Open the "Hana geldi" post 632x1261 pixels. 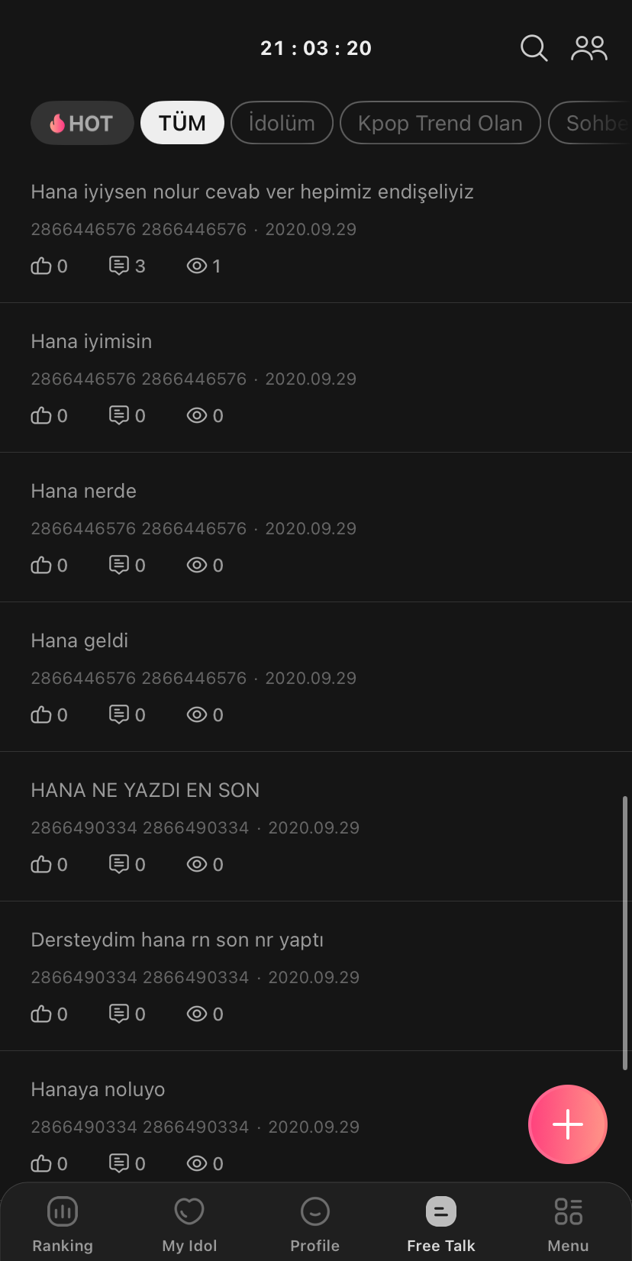point(79,640)
